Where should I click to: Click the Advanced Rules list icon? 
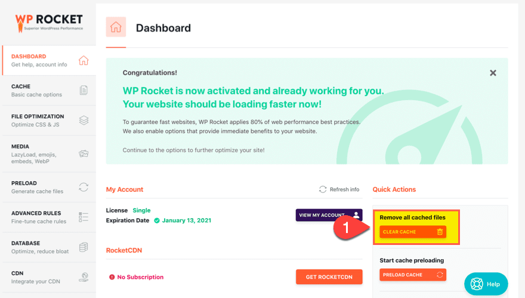tap(84, 217)
